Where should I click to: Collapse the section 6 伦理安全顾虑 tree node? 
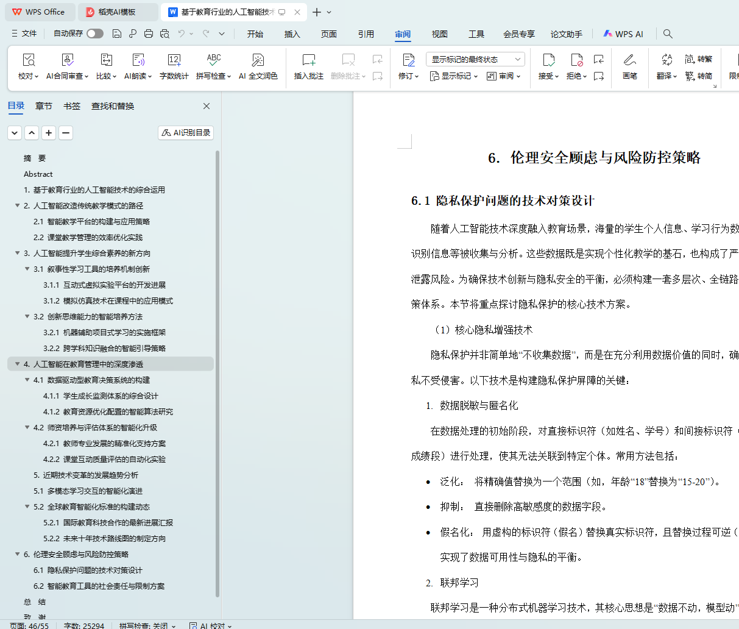[18, 554]
